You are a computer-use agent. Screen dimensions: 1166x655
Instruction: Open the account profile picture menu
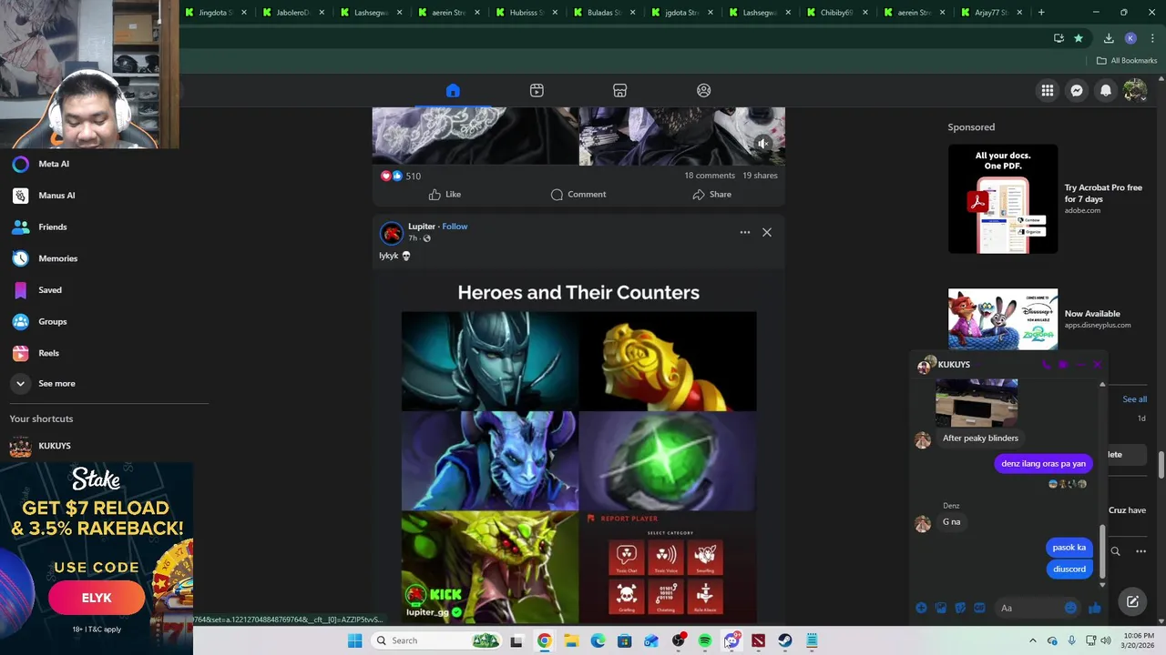point(1135,90)
